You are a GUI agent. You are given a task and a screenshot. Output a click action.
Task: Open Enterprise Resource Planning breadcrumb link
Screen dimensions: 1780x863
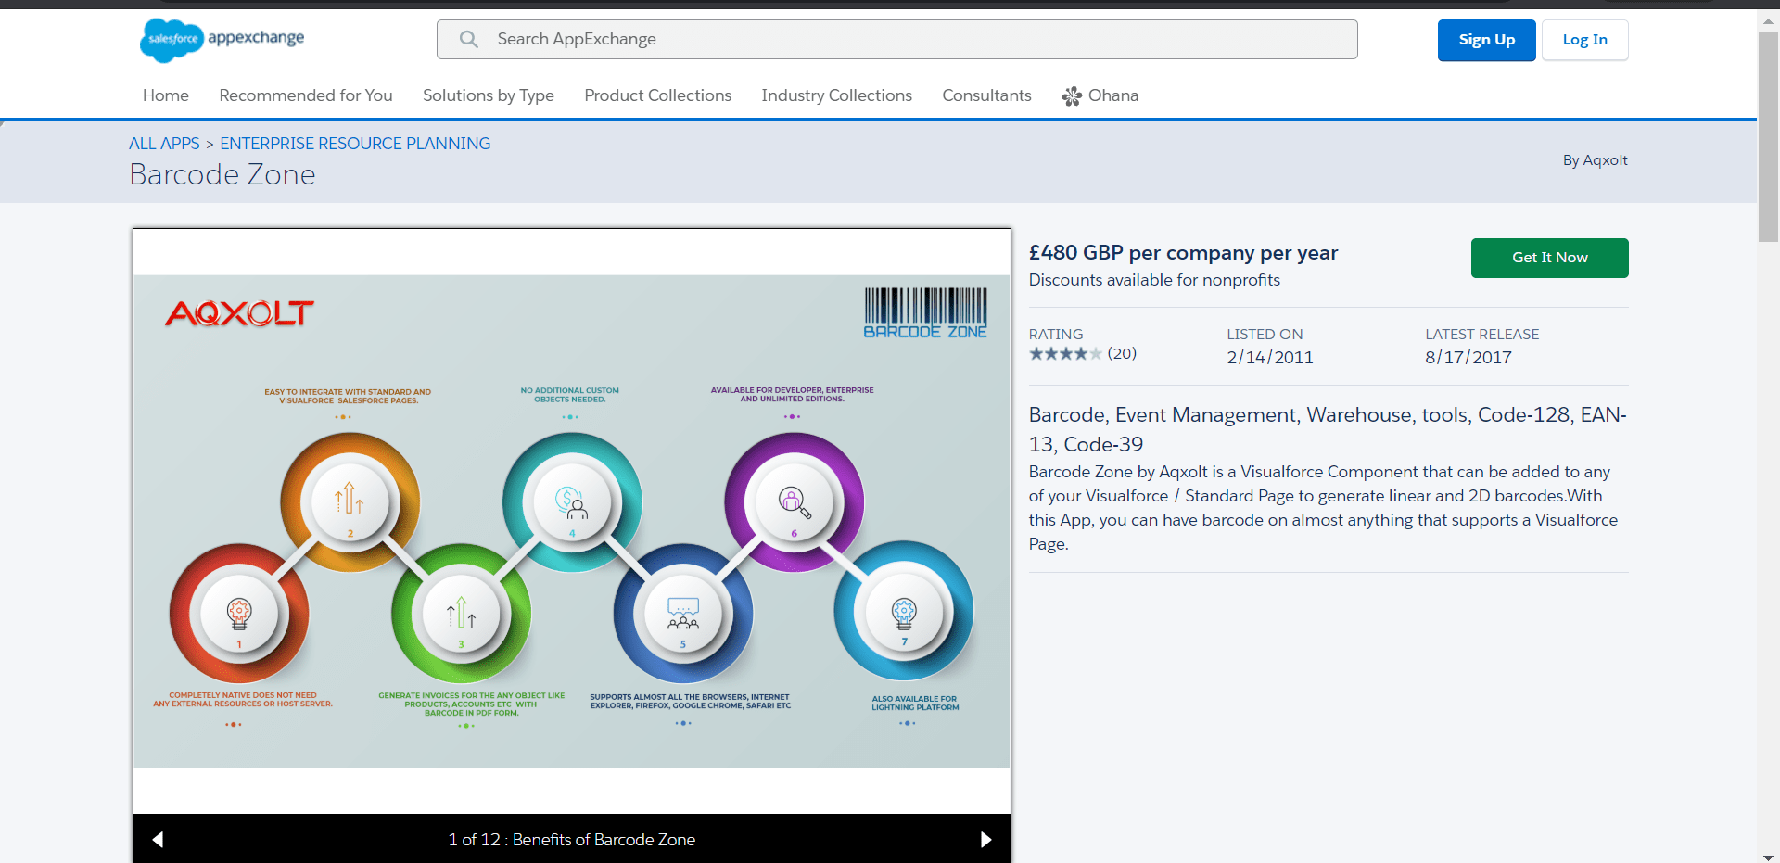(x=355, y=144)
